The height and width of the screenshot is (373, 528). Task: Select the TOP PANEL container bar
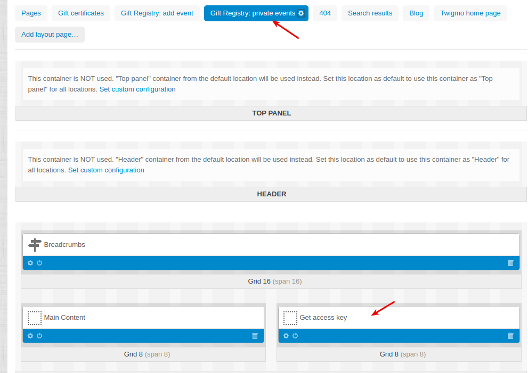pos(271,113)
